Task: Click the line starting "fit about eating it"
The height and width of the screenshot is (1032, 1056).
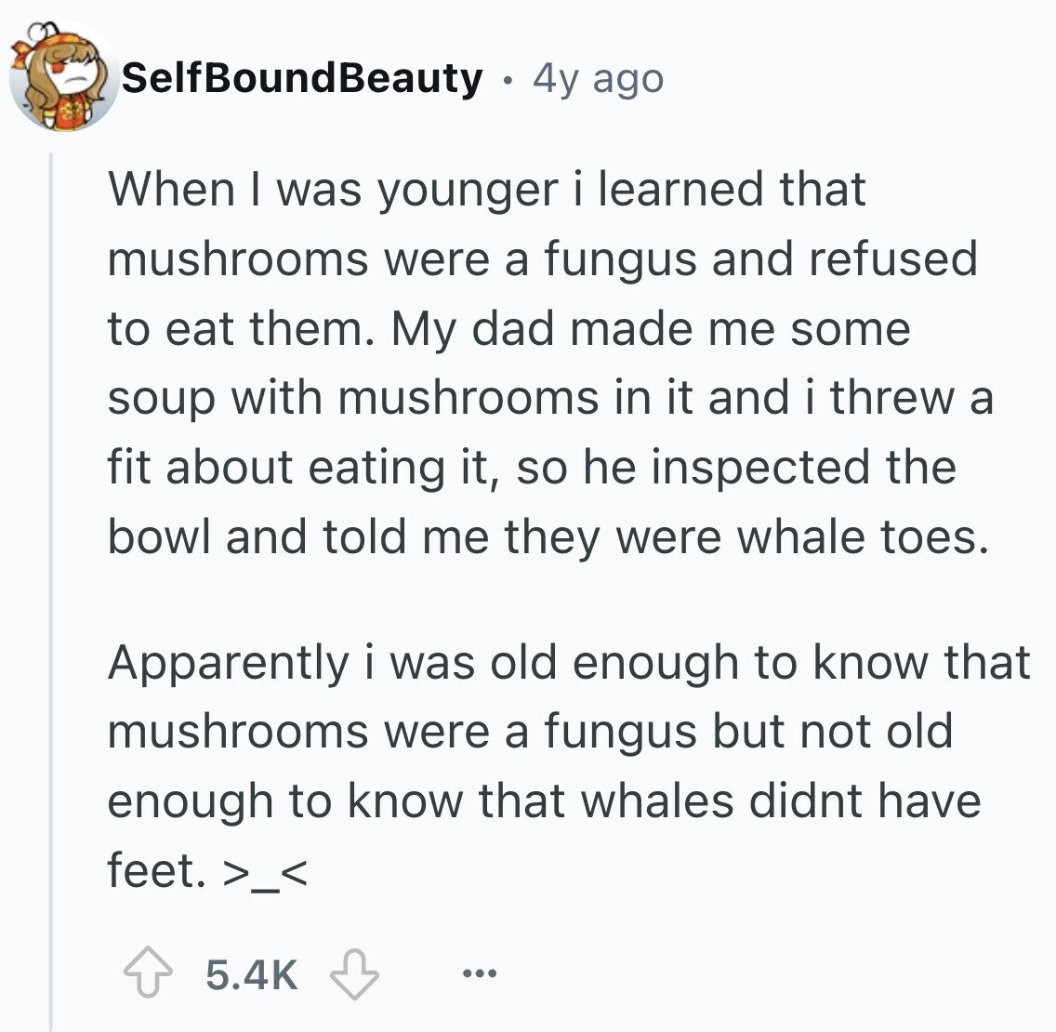Action: tap(532, 468)
